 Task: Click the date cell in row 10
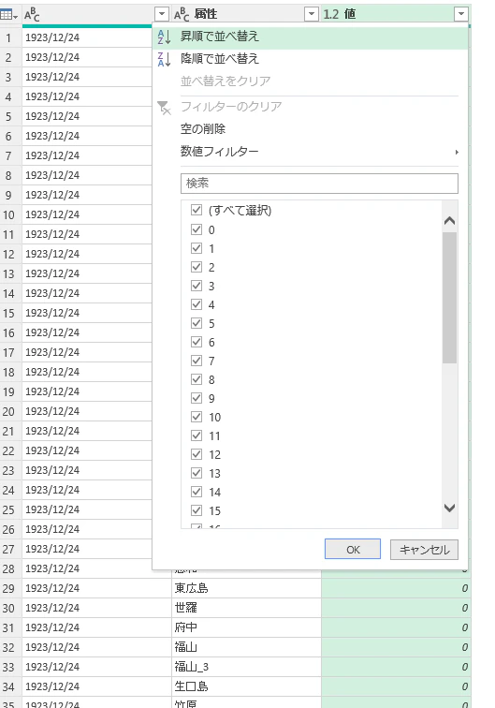coord(87,214)
